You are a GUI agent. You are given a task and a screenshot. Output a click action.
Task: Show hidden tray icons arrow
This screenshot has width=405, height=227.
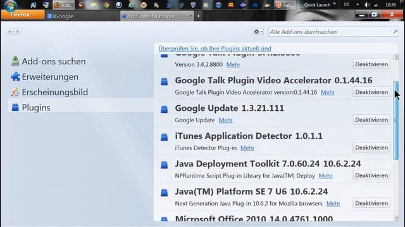(x=358, y=4)
